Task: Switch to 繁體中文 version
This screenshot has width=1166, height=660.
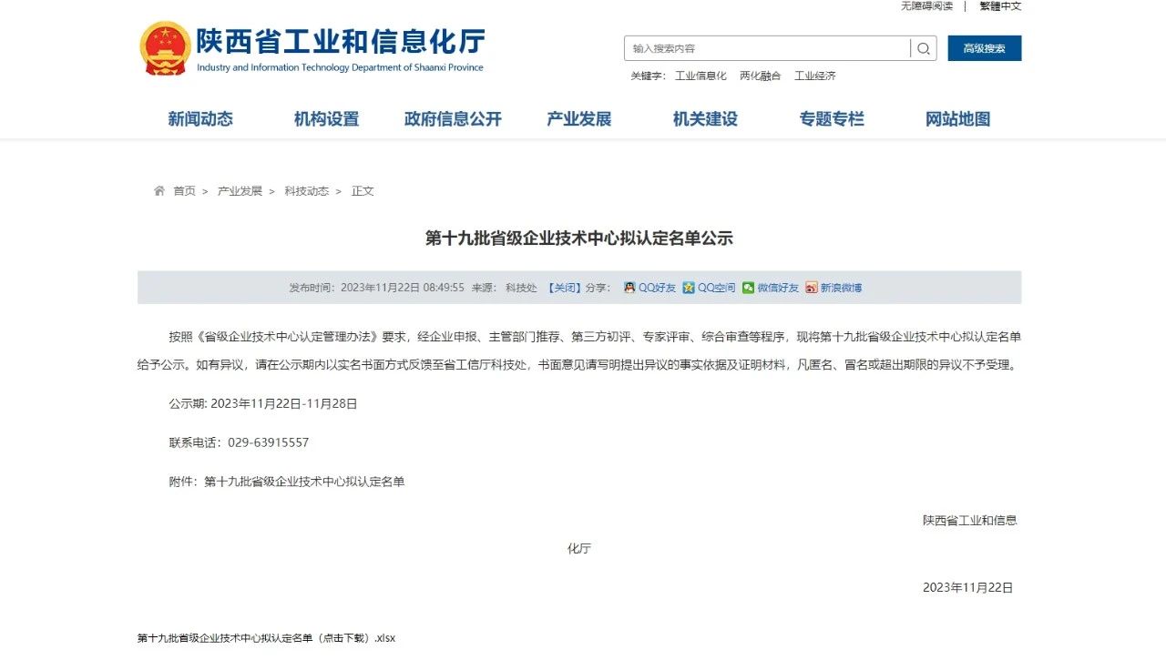Action: tap(1000, 6)
